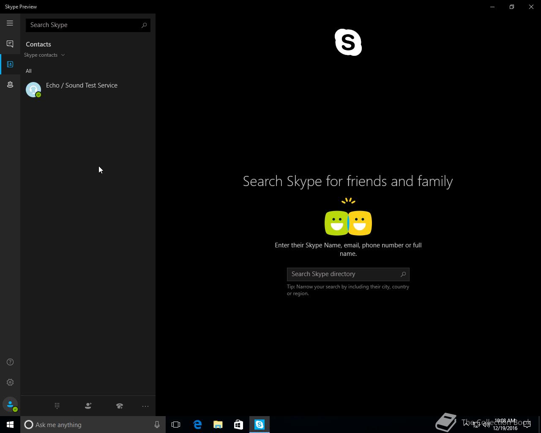Viewport: 541px width, 433px height.
Task: Open my profile avatar
Action: (10, 405)
